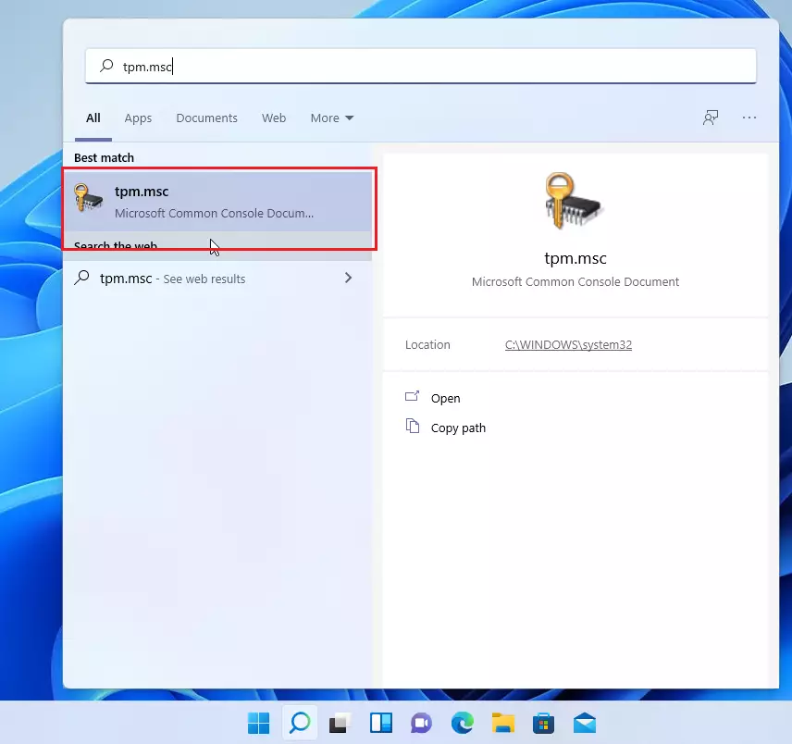
Task: Switch to the Apps tab
Action: pyautogui.click(x=138, y=118)
